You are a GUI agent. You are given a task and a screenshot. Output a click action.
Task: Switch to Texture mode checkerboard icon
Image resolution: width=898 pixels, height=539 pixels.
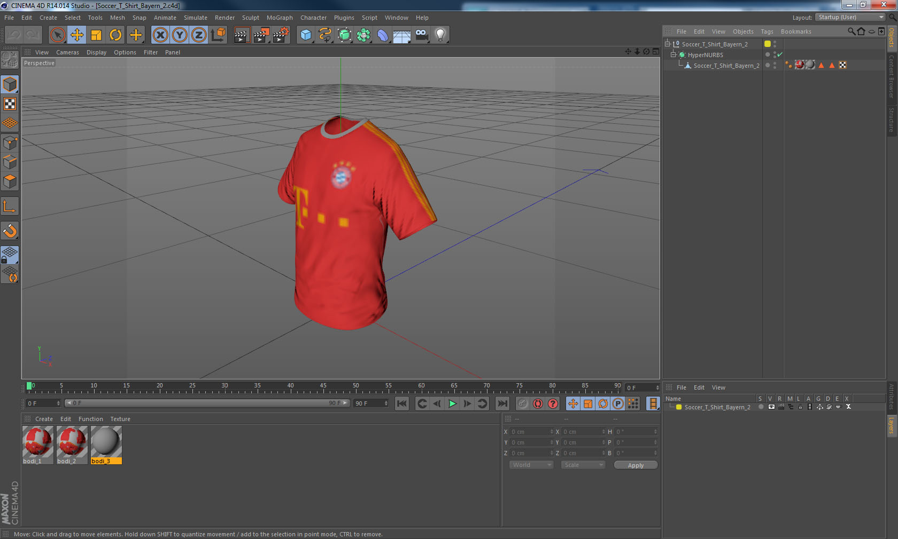[10, 104]
